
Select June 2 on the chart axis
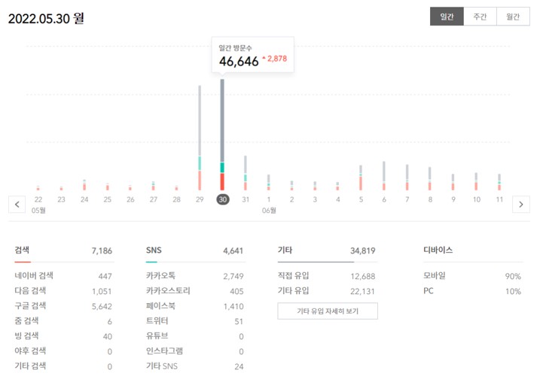click(291, 199)
